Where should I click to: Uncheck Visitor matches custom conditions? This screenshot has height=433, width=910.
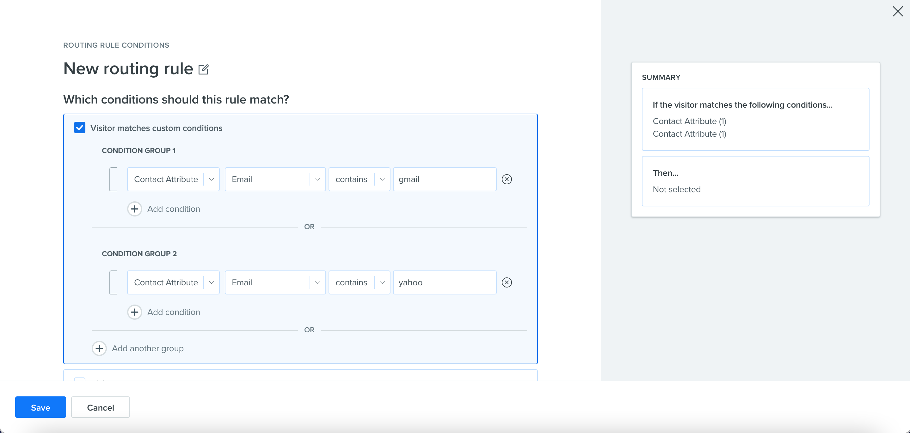point(79,128)
